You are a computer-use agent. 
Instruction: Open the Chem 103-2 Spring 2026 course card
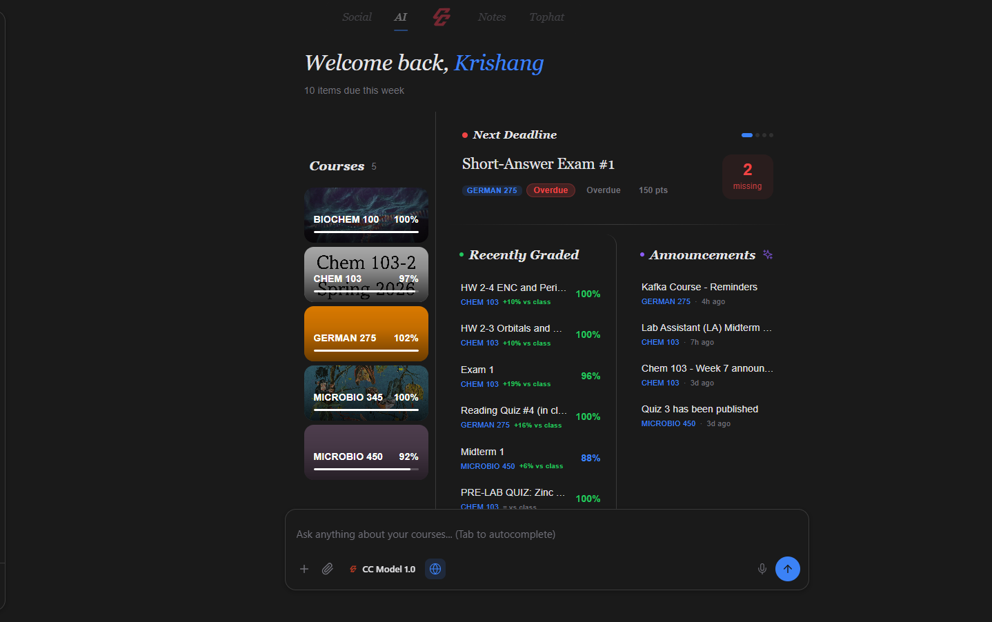click(x=366, y=274)
